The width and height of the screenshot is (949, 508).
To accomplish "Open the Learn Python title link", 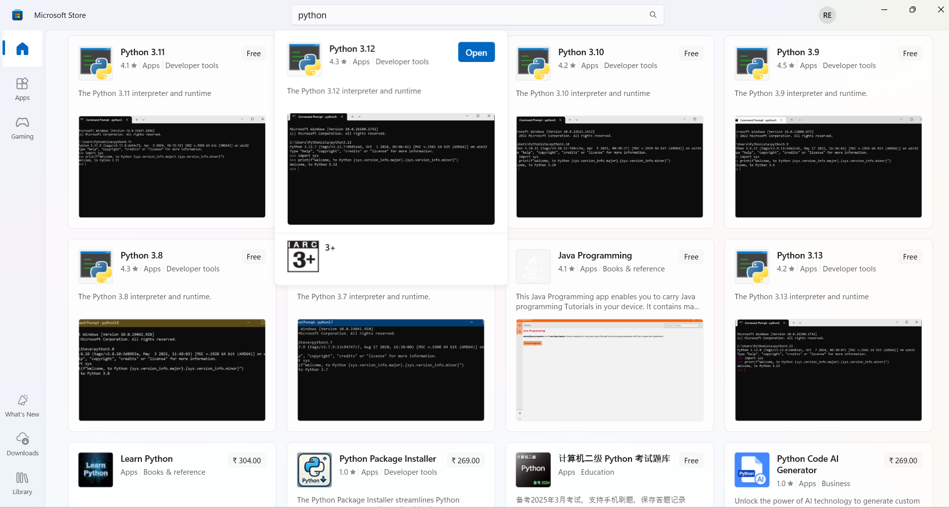I will coord(147,459).
